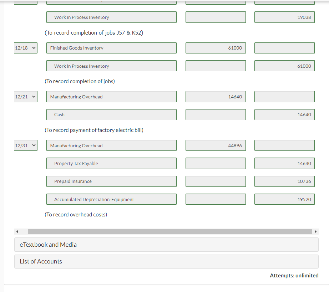Select the 44896 debit amount field
Image resolution: width=329 pixels, height=292 pixels.
[x=215, y=145]
